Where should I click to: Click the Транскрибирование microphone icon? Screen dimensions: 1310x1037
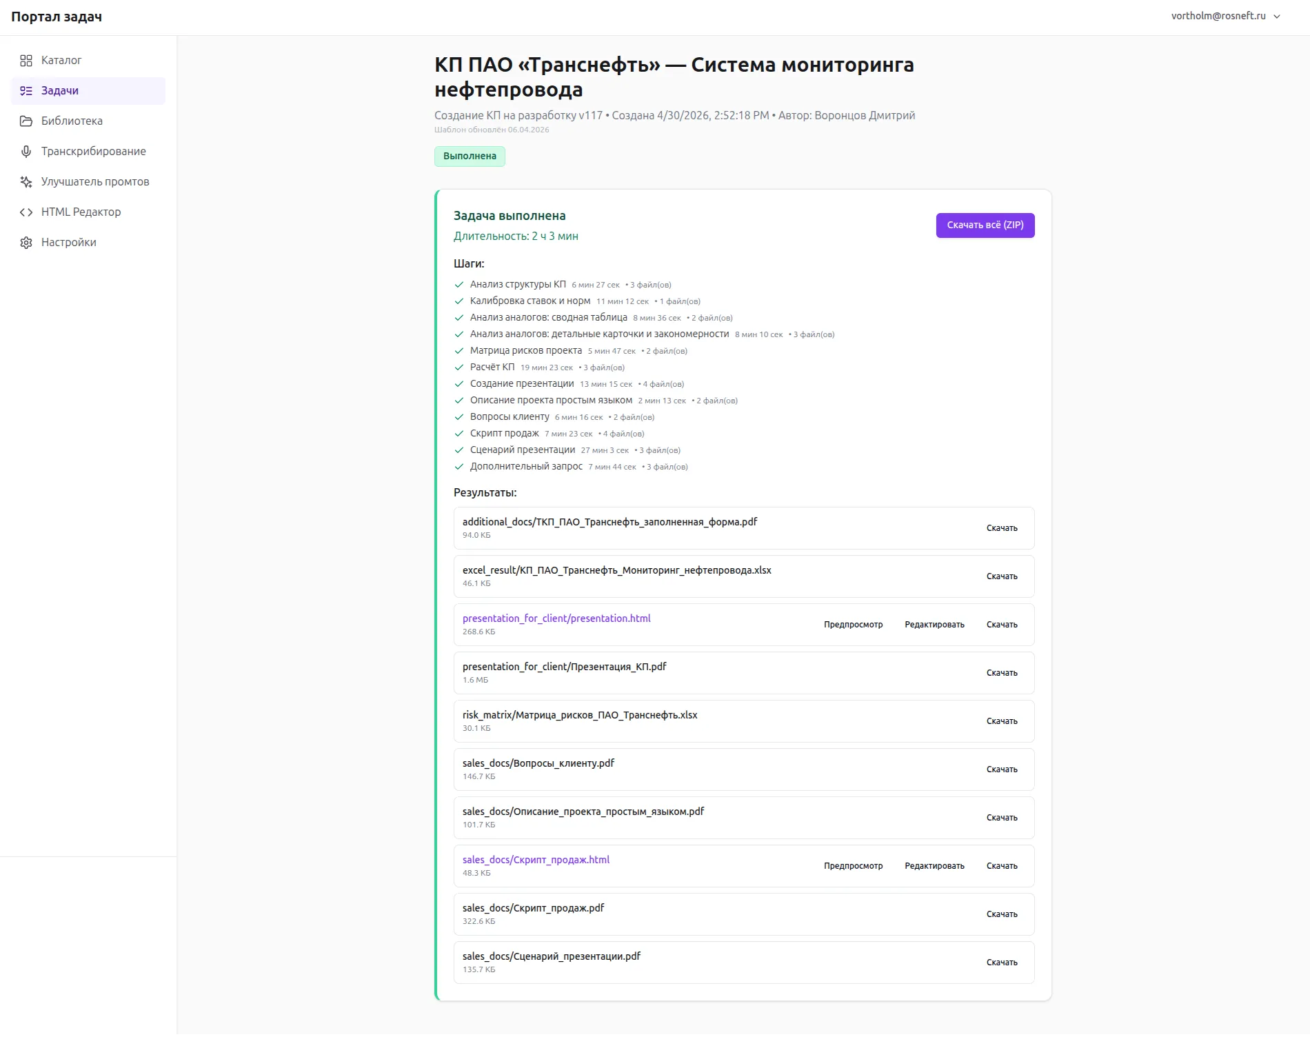click(x=26, y=152)
